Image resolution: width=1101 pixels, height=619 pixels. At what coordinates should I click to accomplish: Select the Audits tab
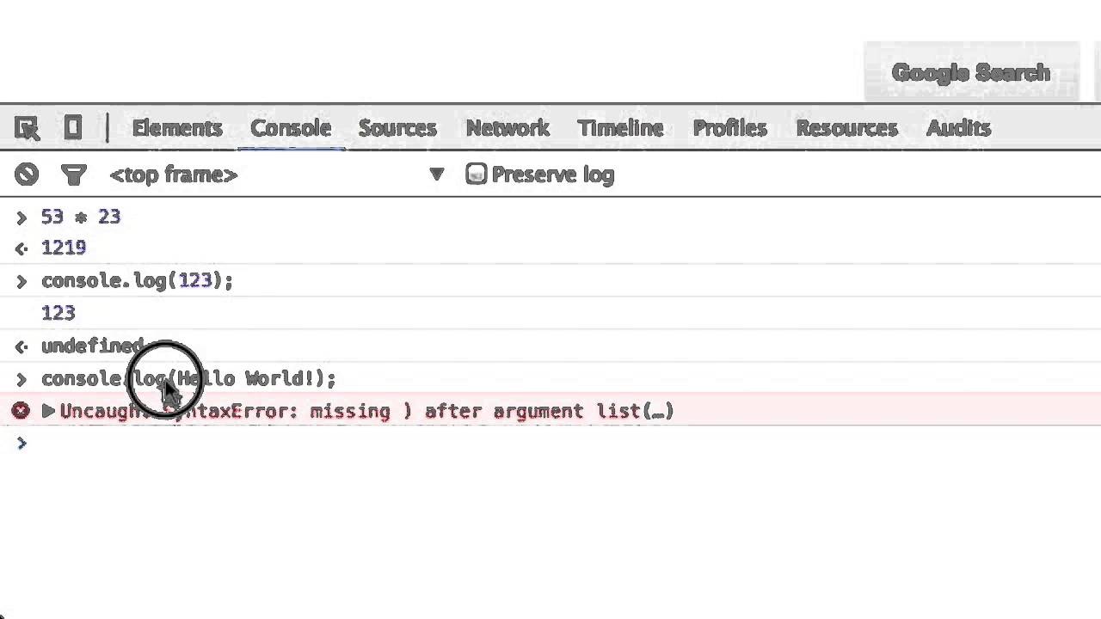[958, 128]
